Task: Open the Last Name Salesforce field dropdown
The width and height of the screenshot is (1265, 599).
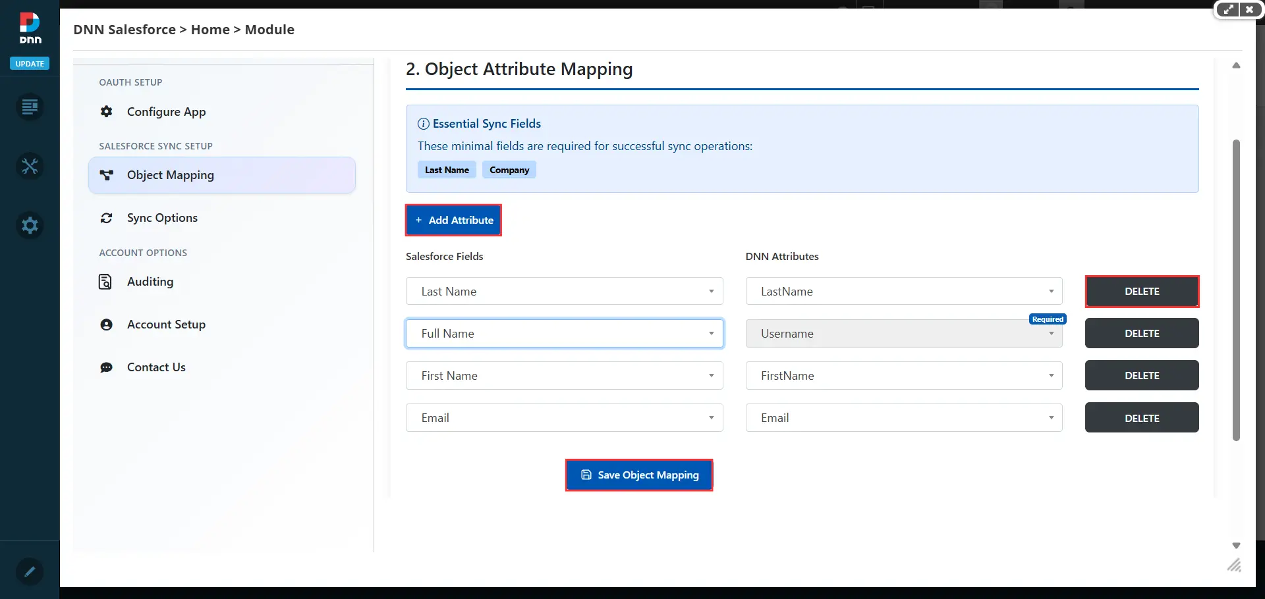Action: (565, 291)
